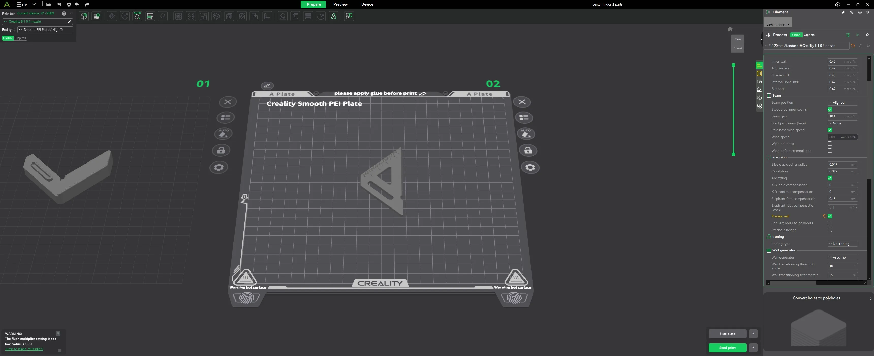Enable Precise Z height checkbox

(x=830, y=230)
